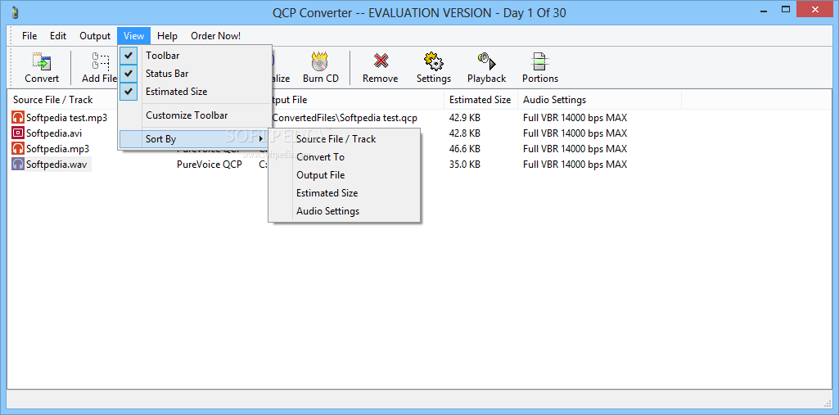The image size is (839, 415).
Task: Select the Softpedia test.mp3 file row
Action: click(66, 118)
